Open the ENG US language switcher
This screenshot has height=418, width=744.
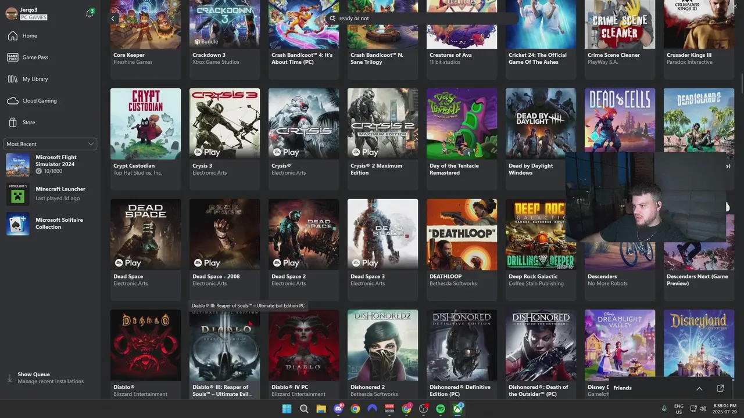click(678, 409)
